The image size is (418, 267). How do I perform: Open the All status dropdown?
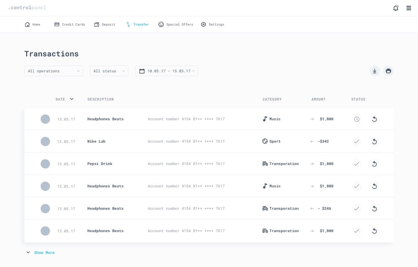[x=109, y=71]
